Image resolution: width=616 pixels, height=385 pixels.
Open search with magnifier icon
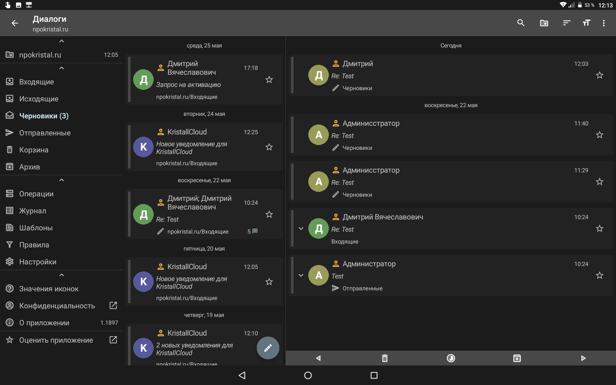[x=521, y=23]
